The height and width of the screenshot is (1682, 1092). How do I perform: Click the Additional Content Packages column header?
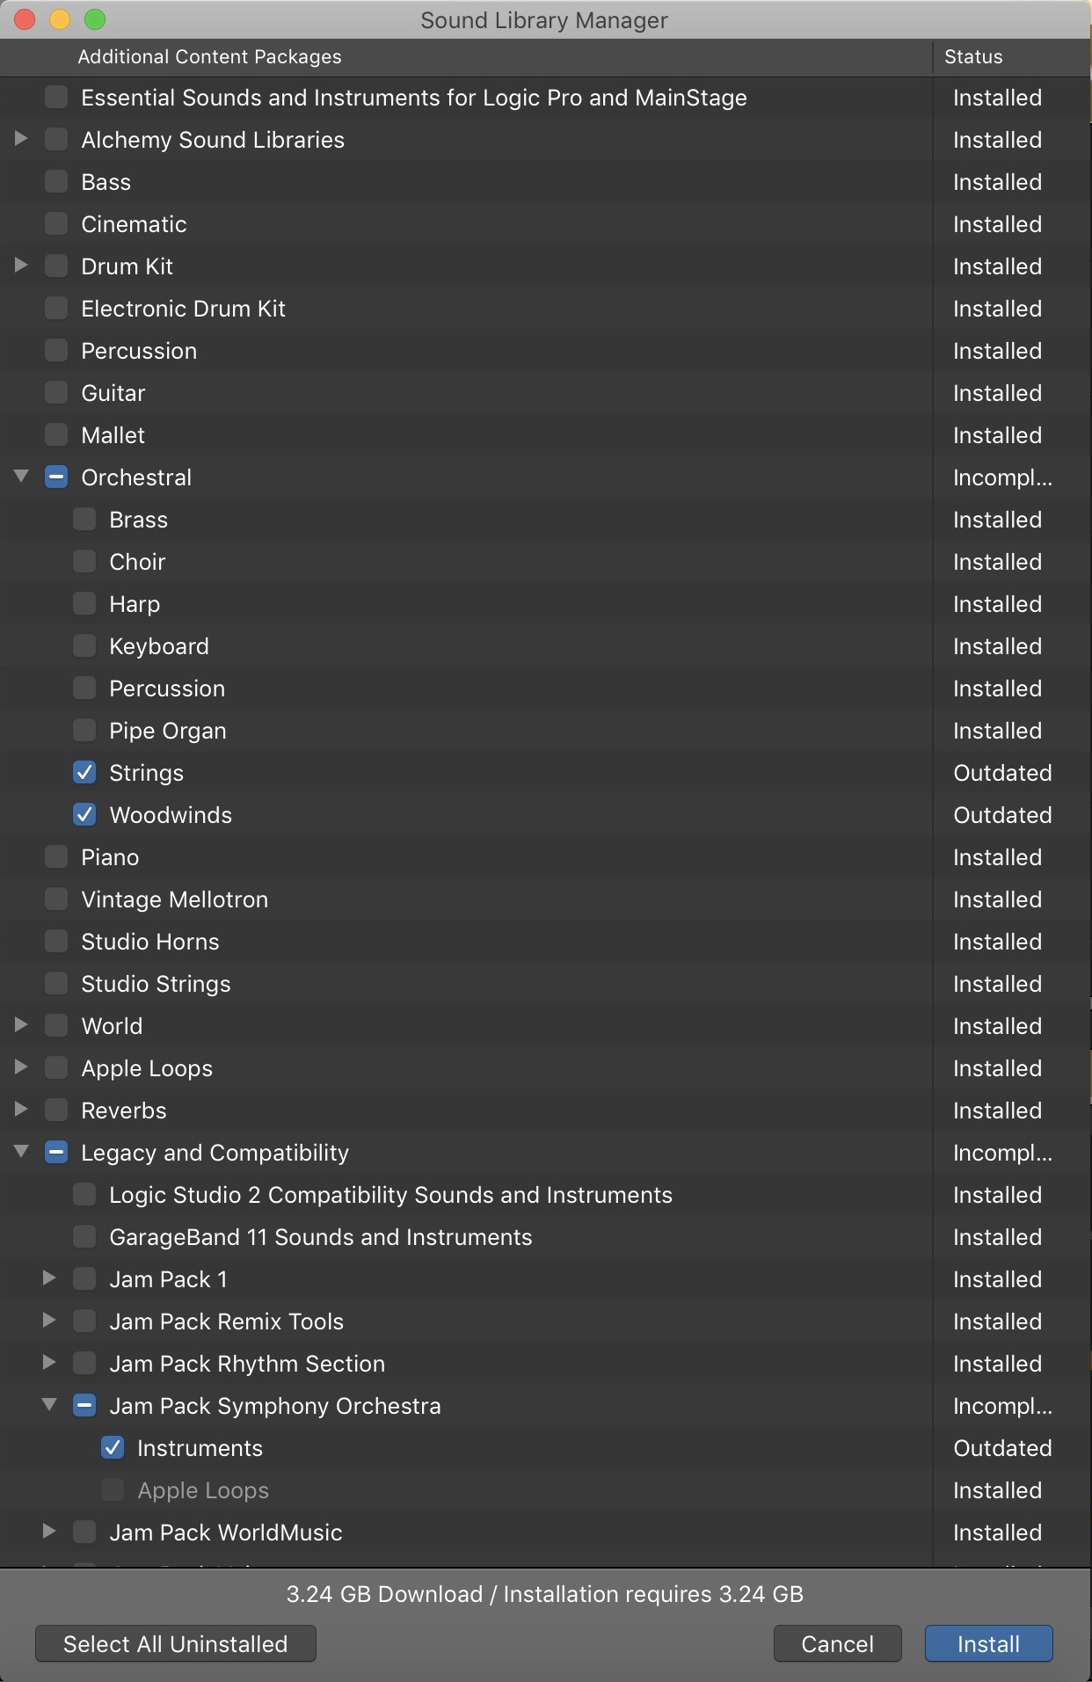tap(209, 56)
